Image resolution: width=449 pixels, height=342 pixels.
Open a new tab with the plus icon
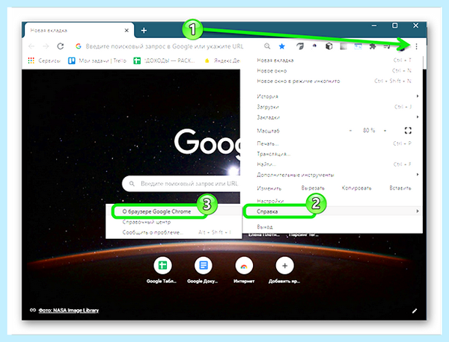pyautogui.click(x=144, y=31)
